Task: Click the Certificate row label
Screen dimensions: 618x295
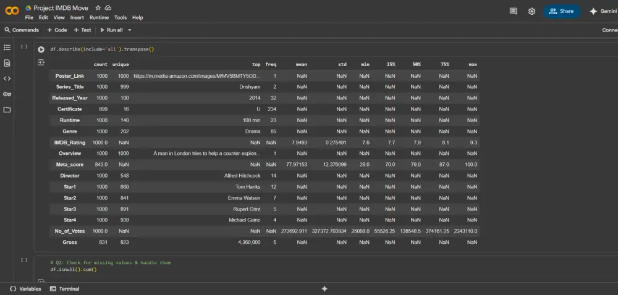Action: (x=70, y=109)
